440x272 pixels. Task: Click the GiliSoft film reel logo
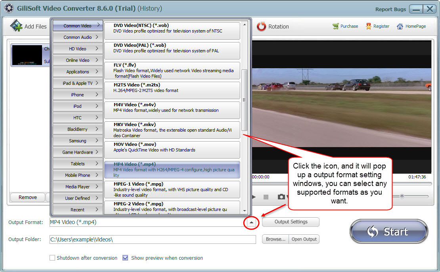click(9, 8)
